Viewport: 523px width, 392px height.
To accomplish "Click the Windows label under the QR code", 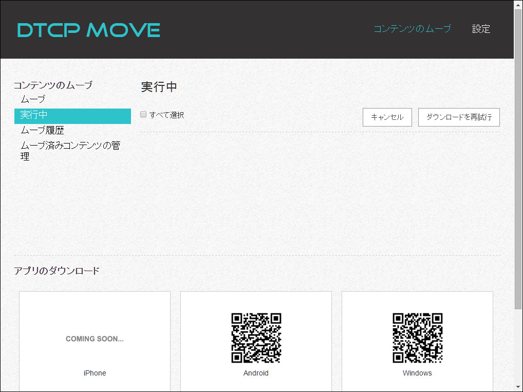I will [417, 373].
